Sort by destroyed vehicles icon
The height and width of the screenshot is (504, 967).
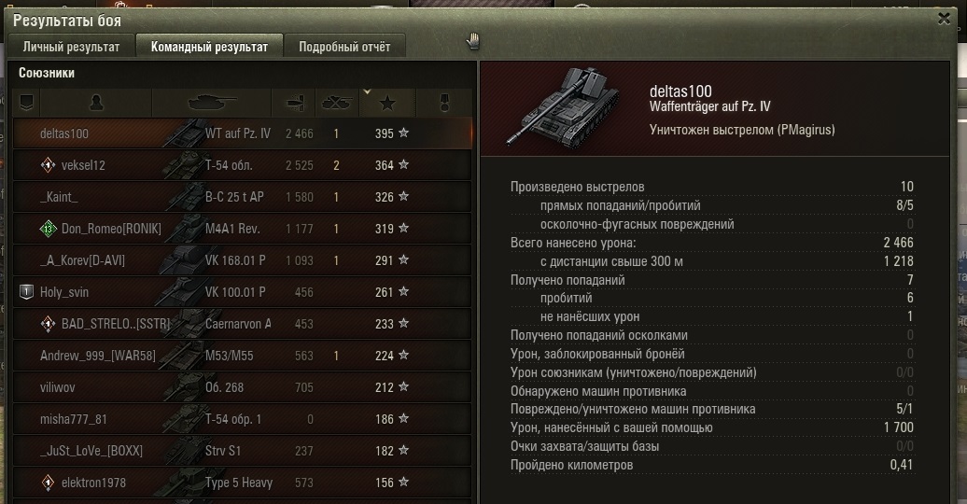tap(336, 103)
